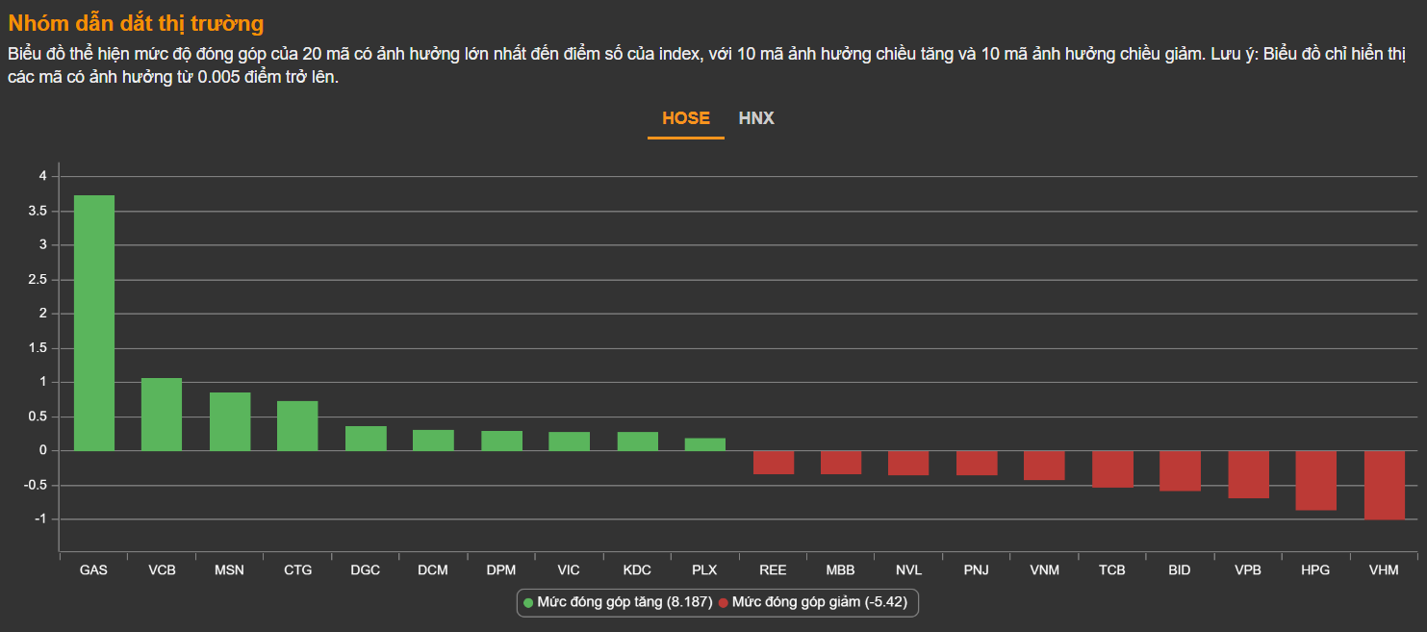Toggle the red 'Mức đóng góp giảm' legend
This screenshot has width=1427, height=632.
pos(818,602)
